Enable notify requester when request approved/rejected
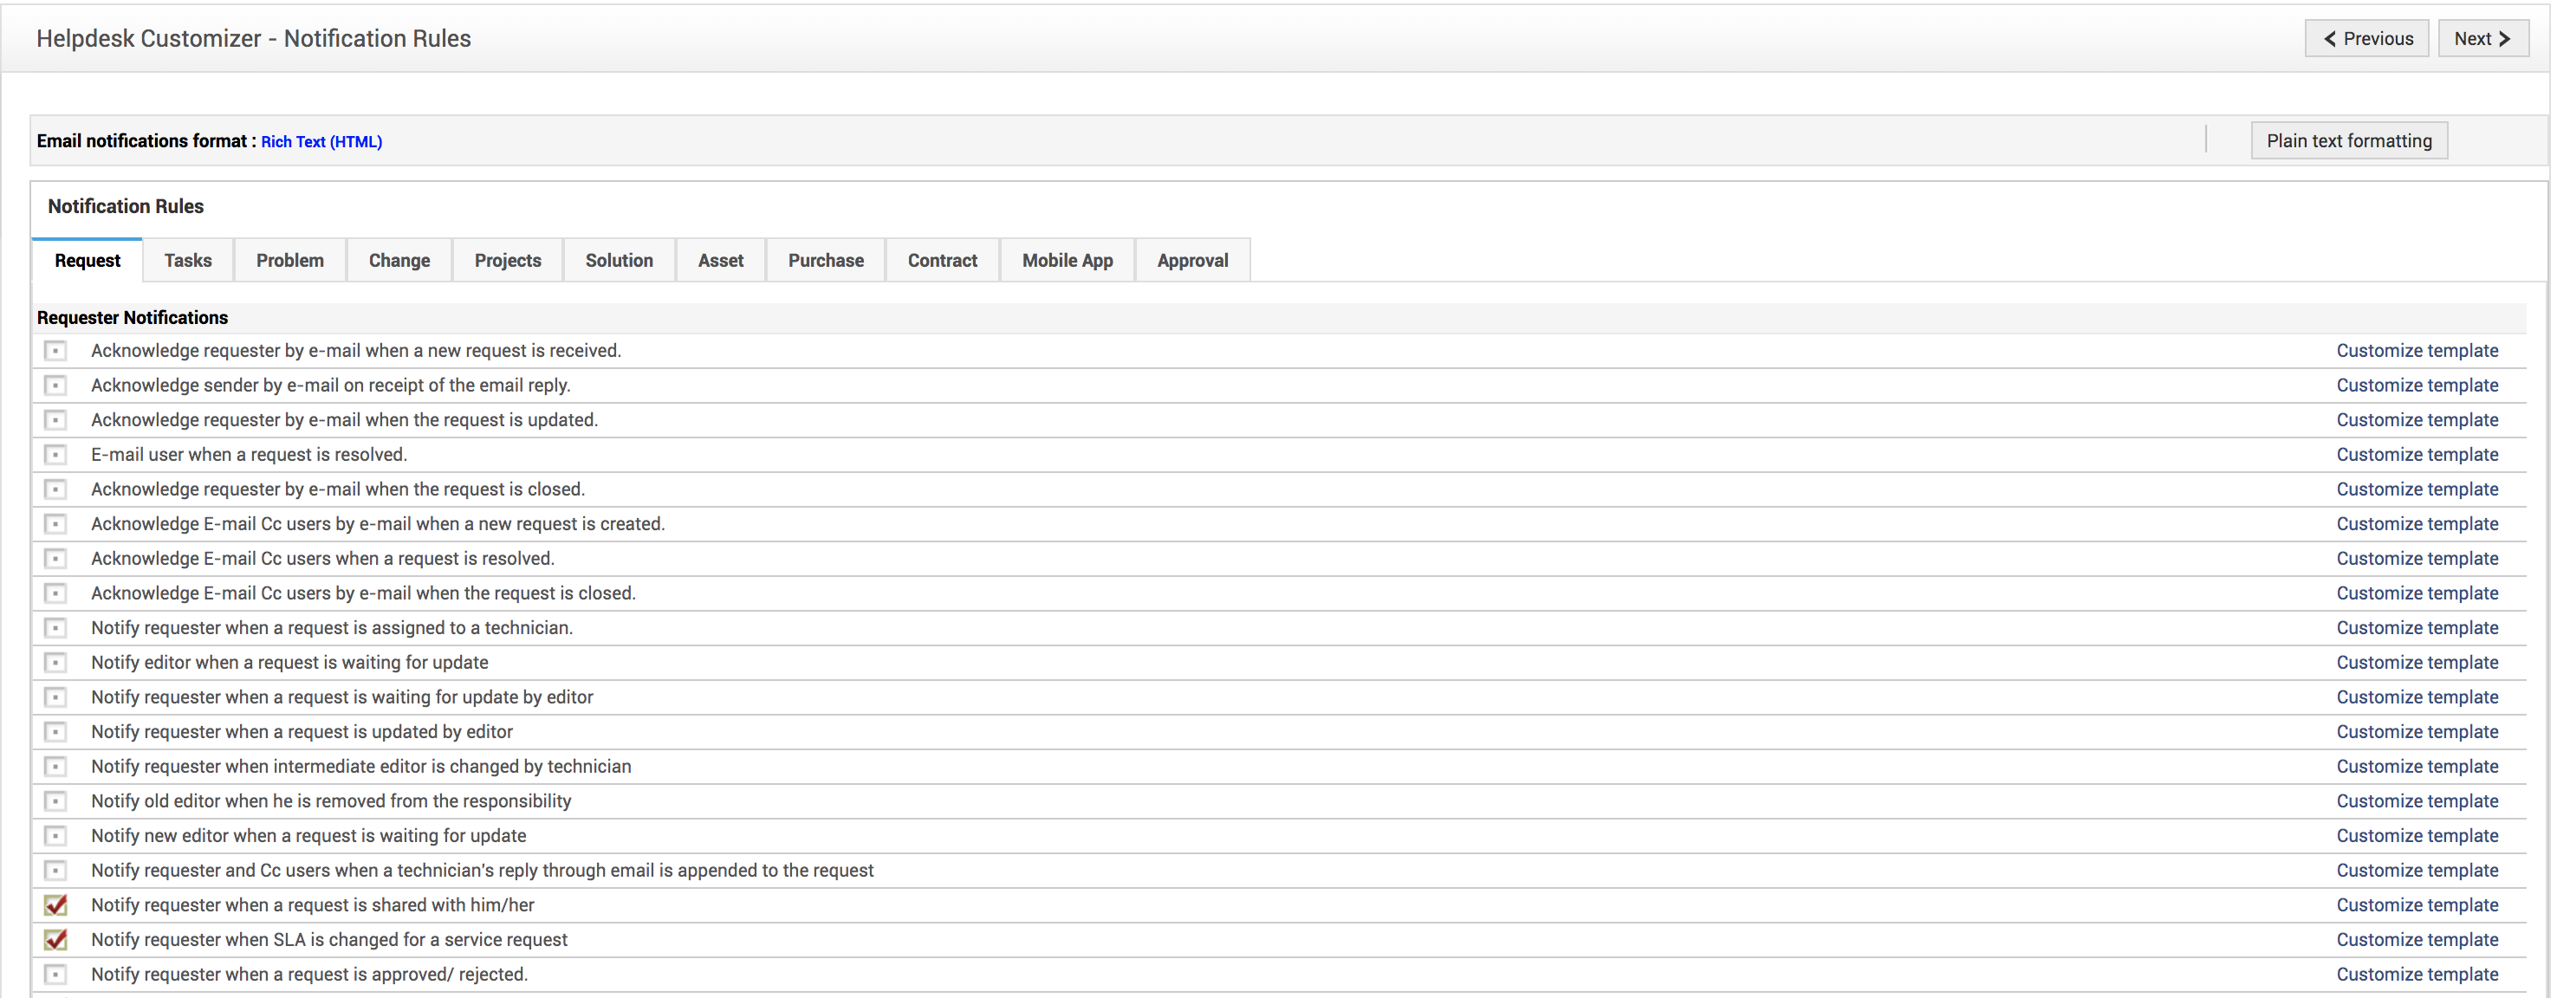This screenshot has width=2570, height=998. [55, 974]
